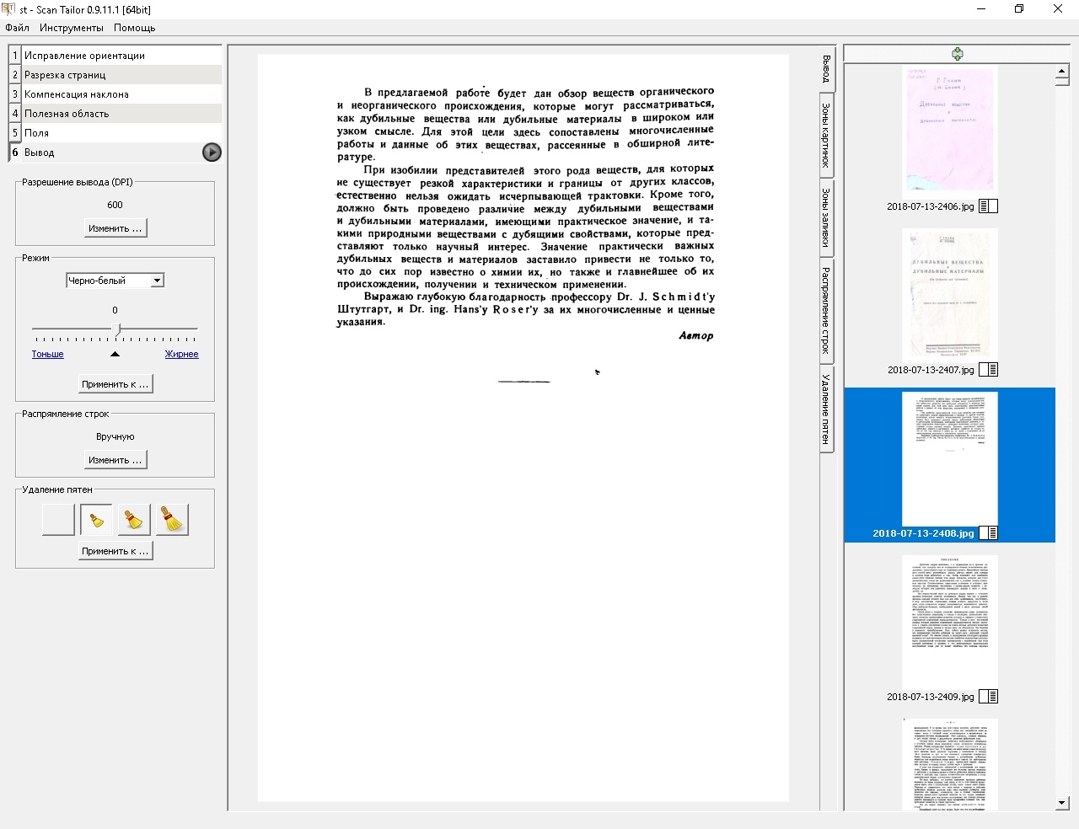This screenshot has width=1079, height=829.
Task: Switch to the Зоны заливки tab
Action: coord(826,217)
